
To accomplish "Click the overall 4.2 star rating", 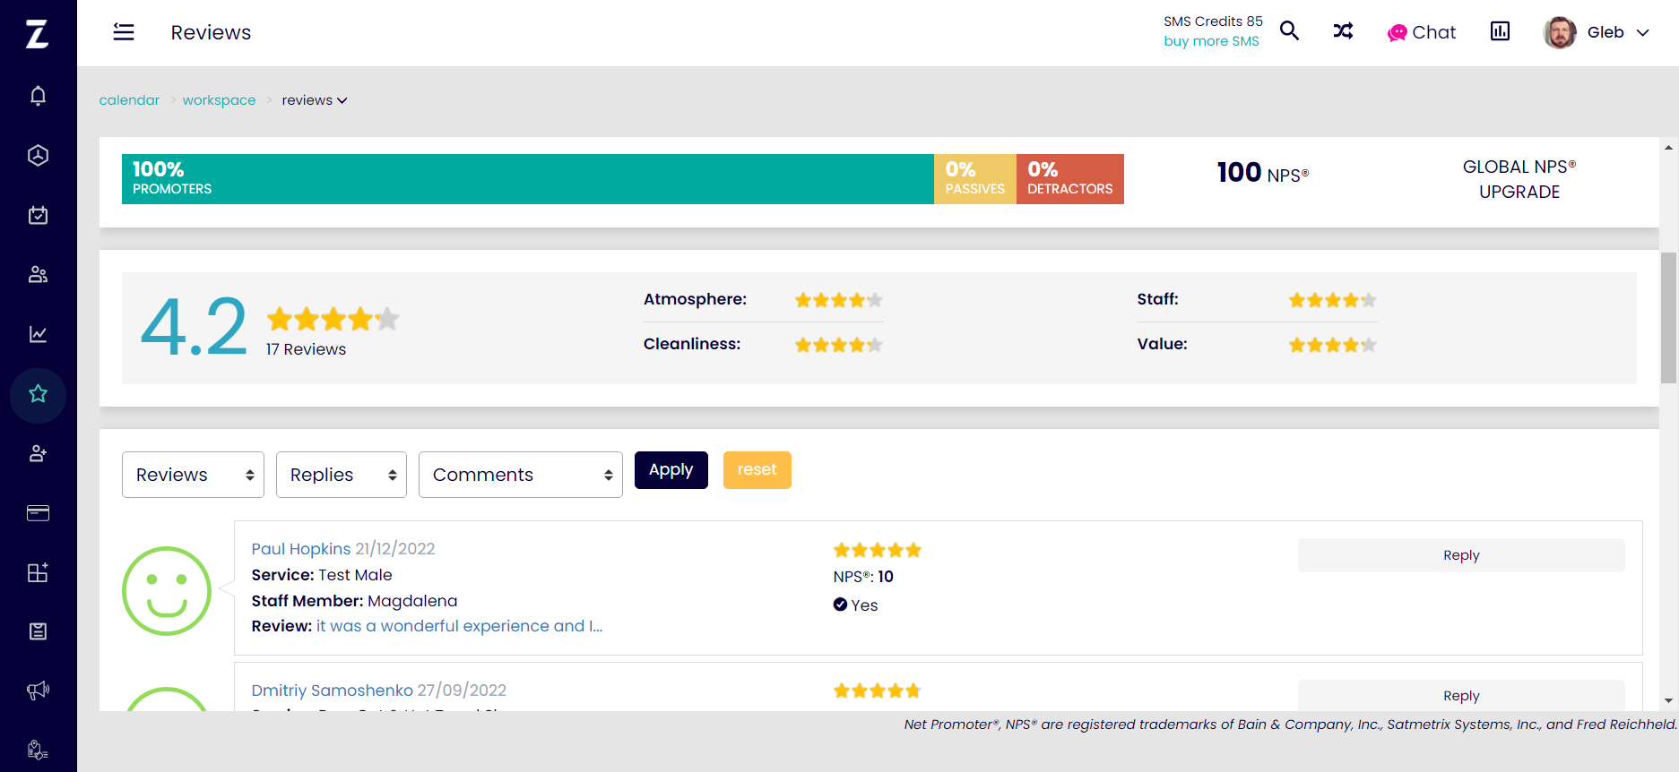I will click(333, 318).
